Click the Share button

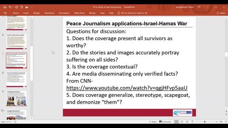click(221, 13)
